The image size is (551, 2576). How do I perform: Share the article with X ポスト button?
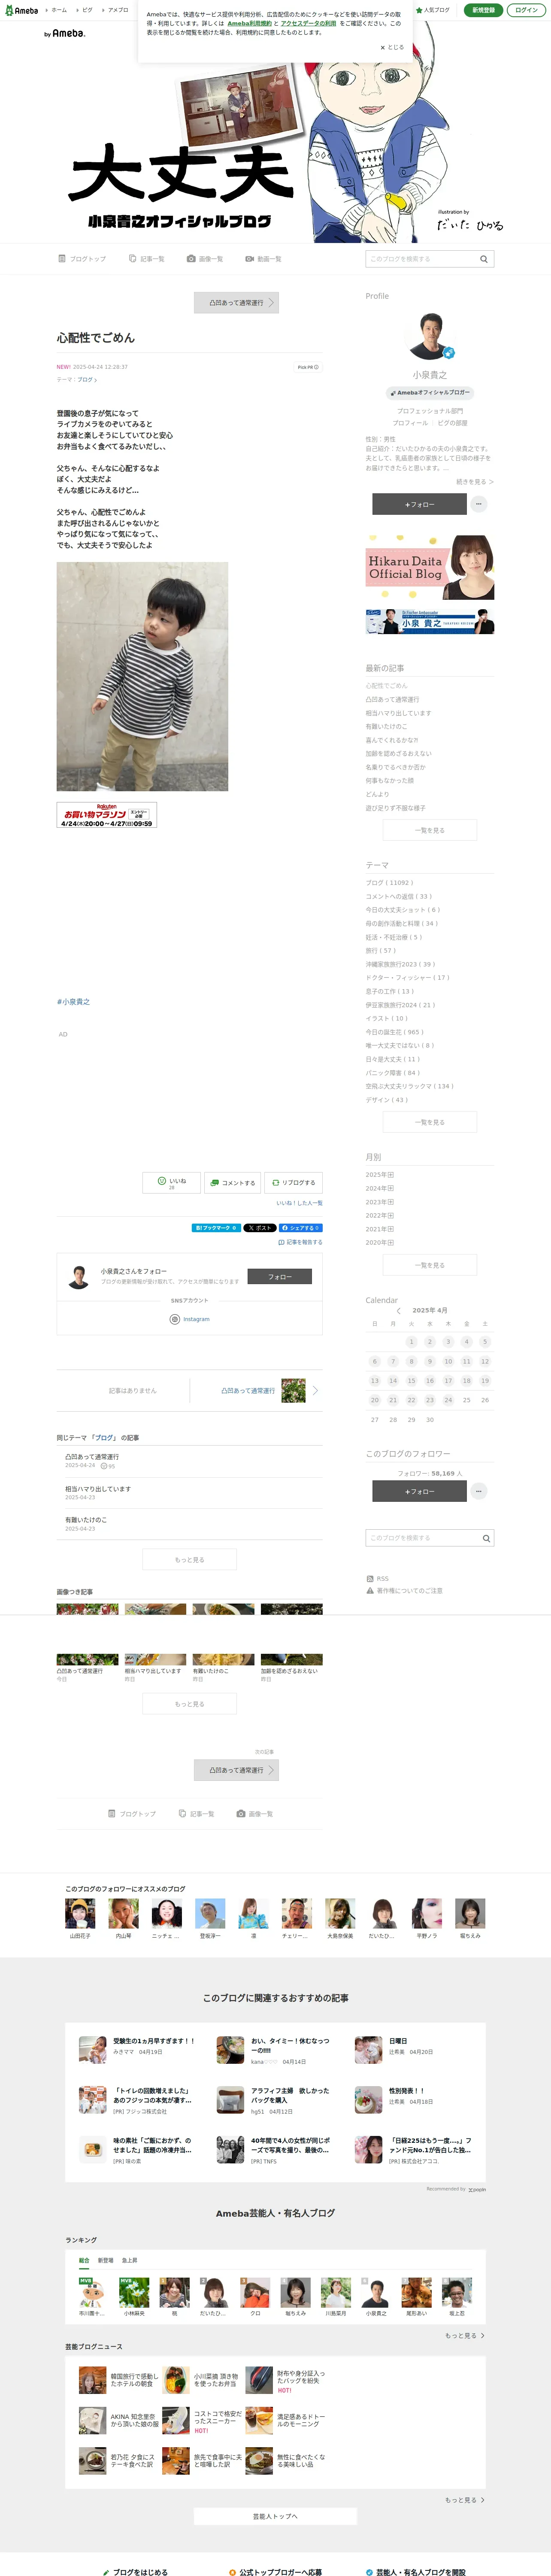click(259, 1227)
